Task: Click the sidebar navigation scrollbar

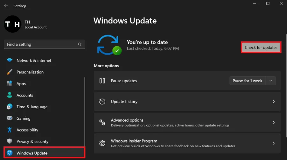Action: point(85,111)
